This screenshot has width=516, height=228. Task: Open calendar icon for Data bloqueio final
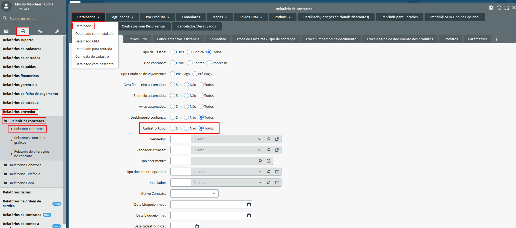coord(249,215)
